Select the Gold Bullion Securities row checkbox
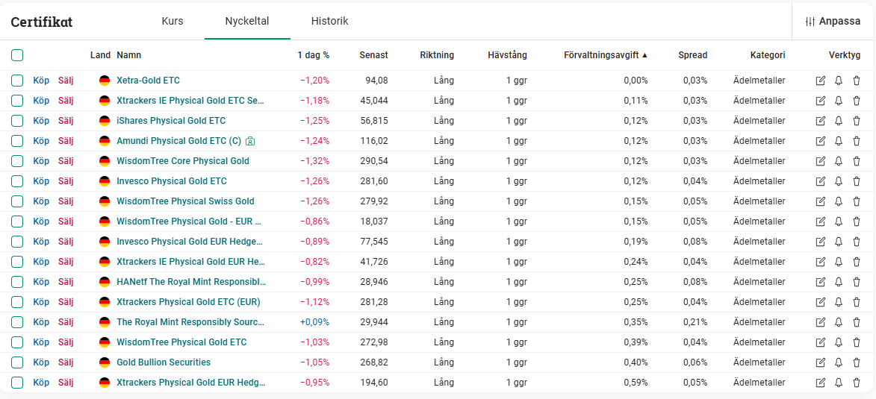Screen dimensions: 876x399 [x=17, y=362]
